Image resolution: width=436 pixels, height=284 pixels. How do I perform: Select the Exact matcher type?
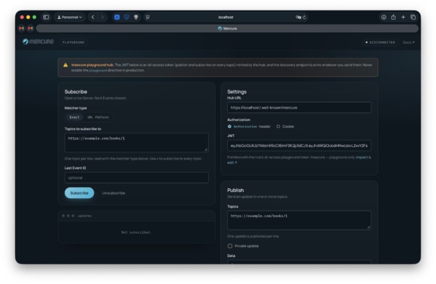click(x=74, y=117)
